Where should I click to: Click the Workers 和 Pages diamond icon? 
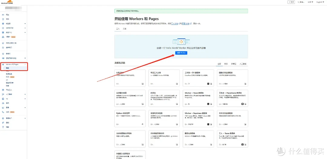point(3,65)
